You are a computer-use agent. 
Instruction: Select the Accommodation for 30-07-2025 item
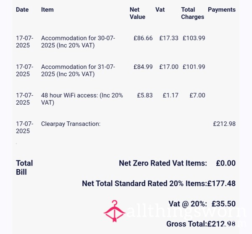[78, 42]
